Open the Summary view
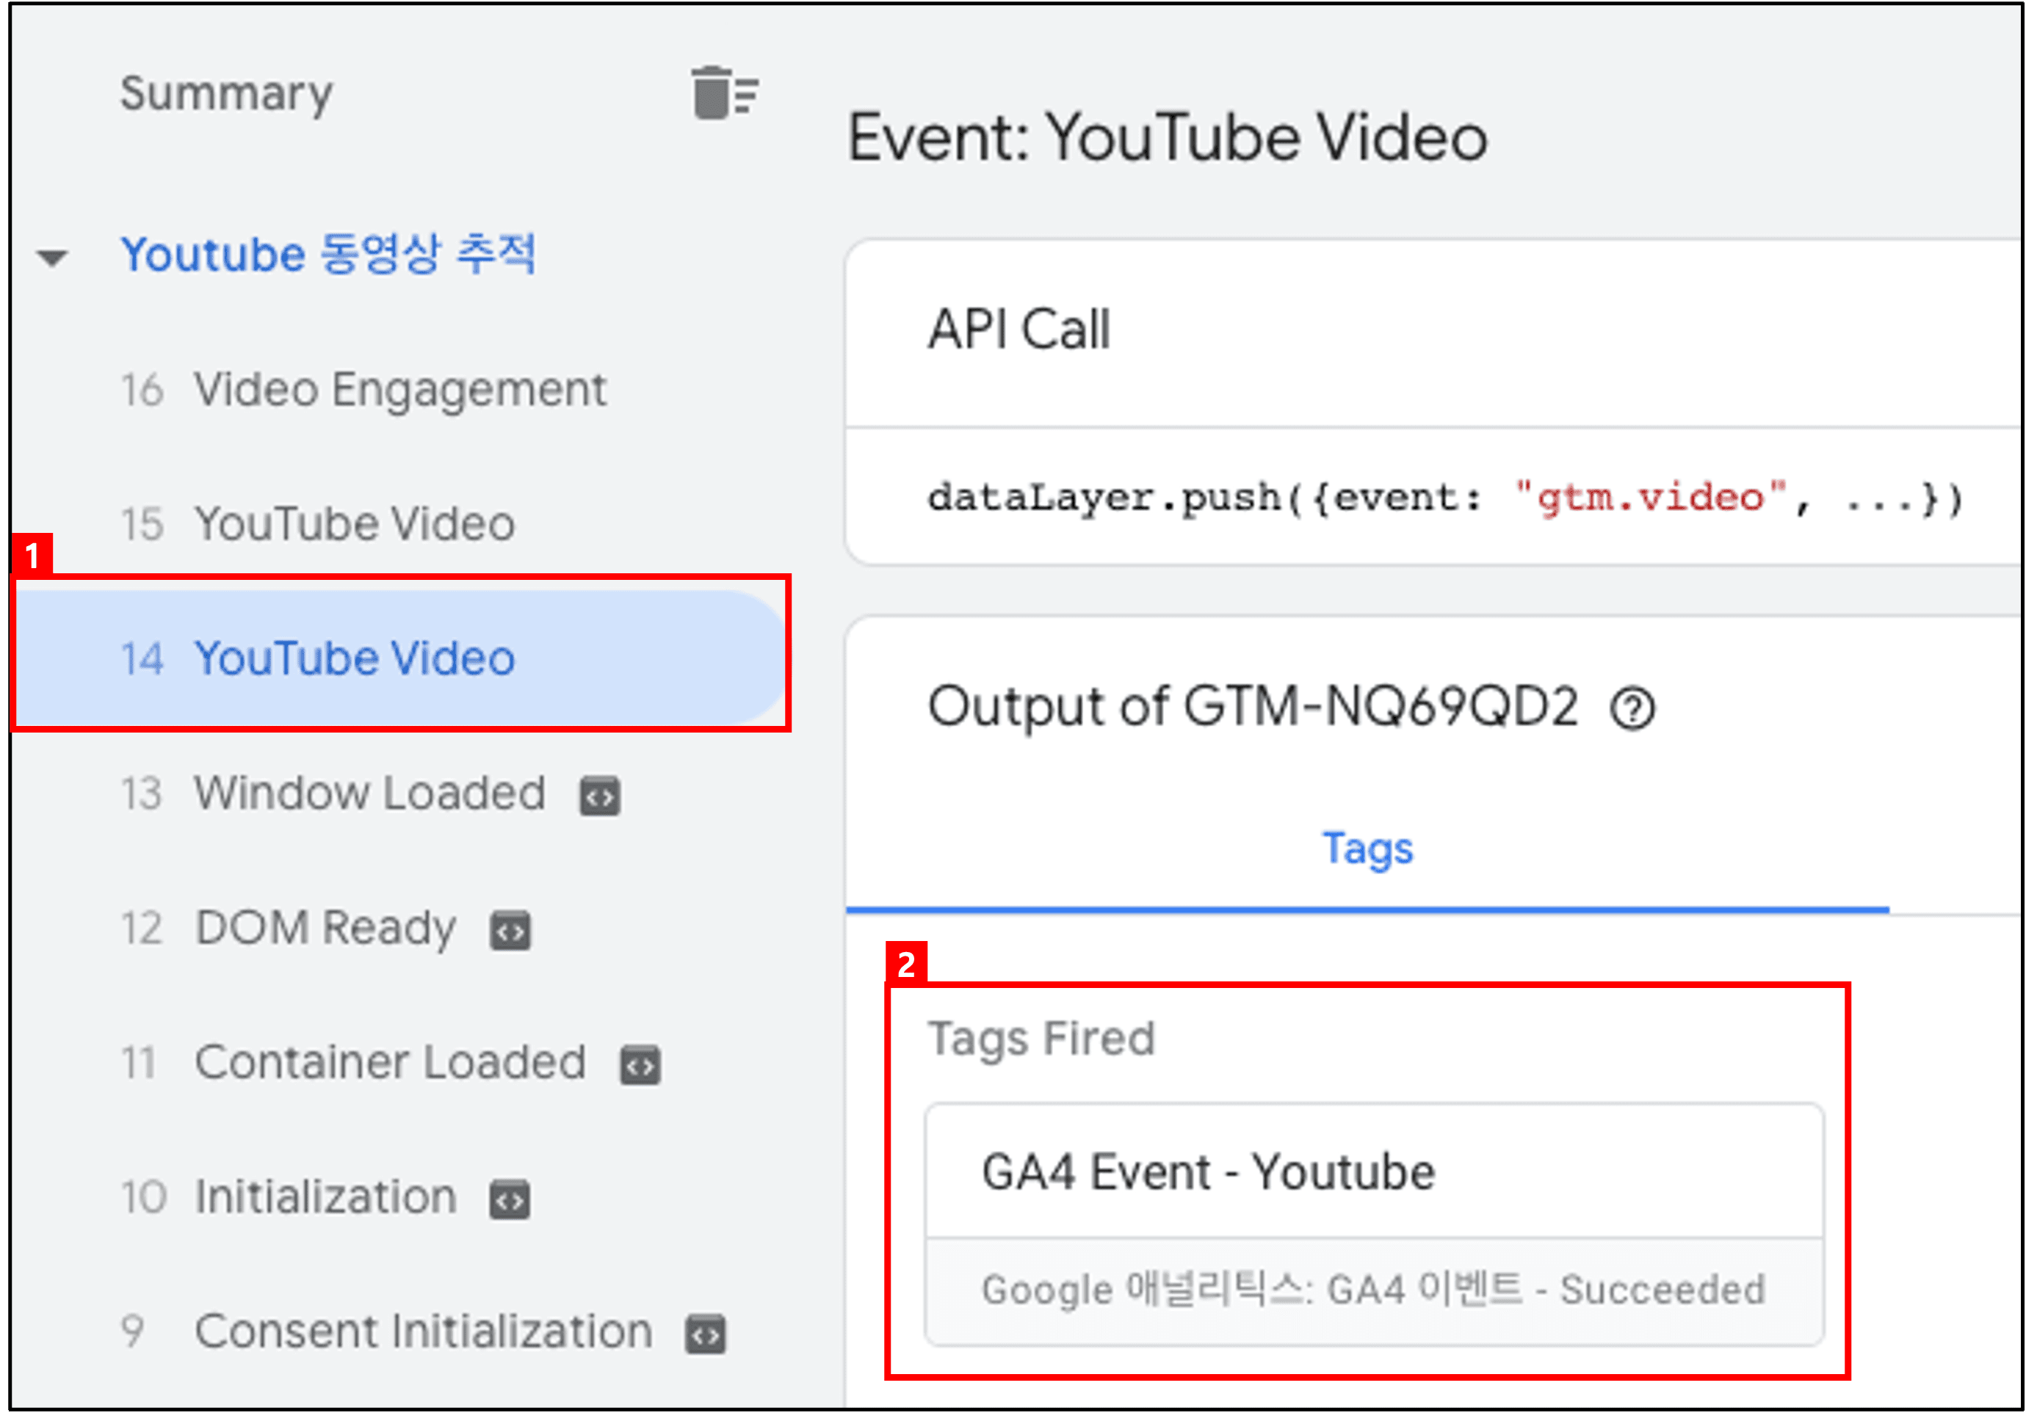The image size is (2026, 1413). pos(227,92)
